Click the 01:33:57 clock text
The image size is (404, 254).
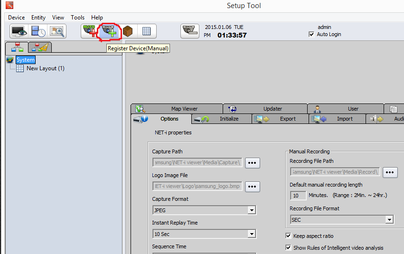click(x=232, y=35)
